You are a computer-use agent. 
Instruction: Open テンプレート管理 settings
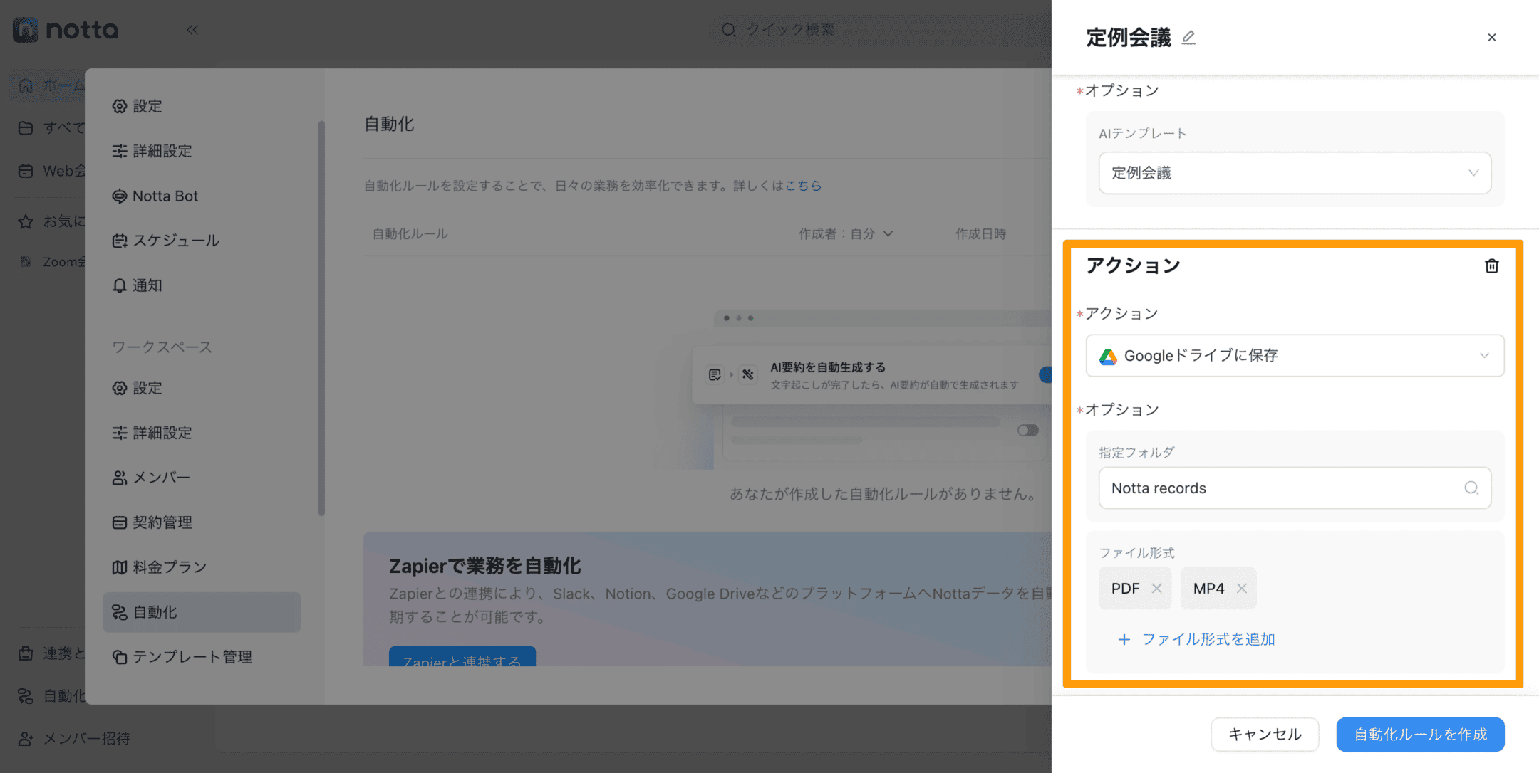click(182, 657)
